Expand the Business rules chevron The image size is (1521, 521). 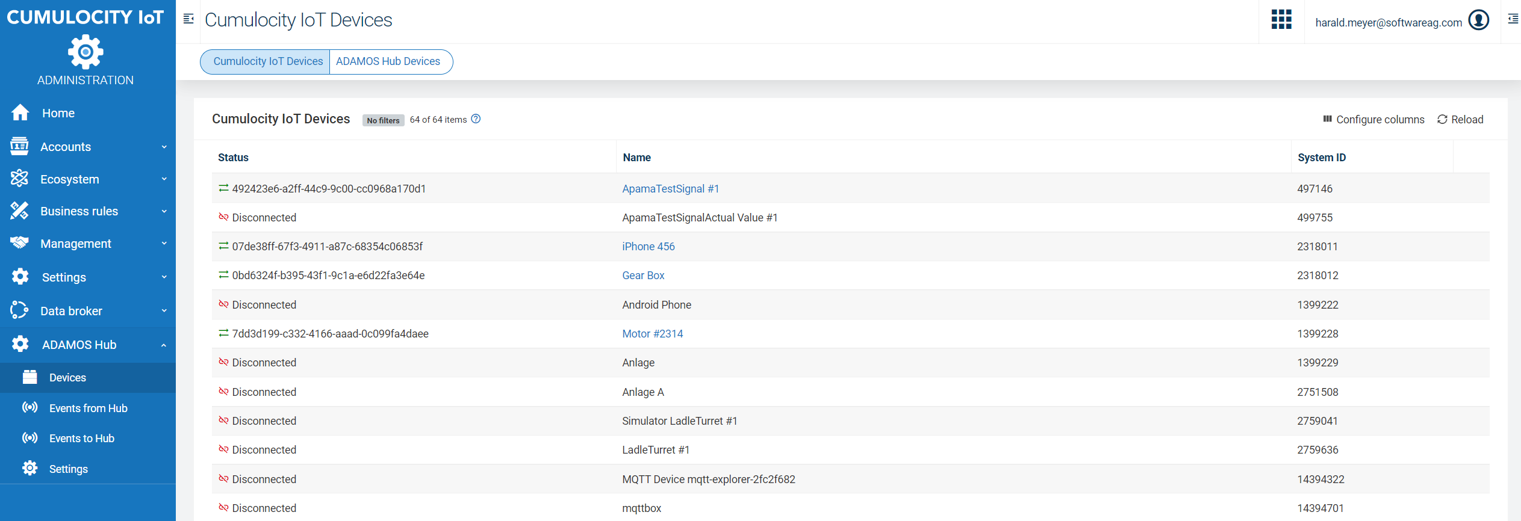click(x=164, y=211)
